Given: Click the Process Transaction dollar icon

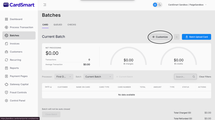Looking at the screenshot, I should [x=6, y=27].
